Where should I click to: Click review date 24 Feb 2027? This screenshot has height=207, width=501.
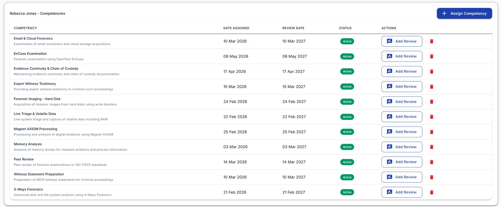pyautogui.click(x=294, y=102)
